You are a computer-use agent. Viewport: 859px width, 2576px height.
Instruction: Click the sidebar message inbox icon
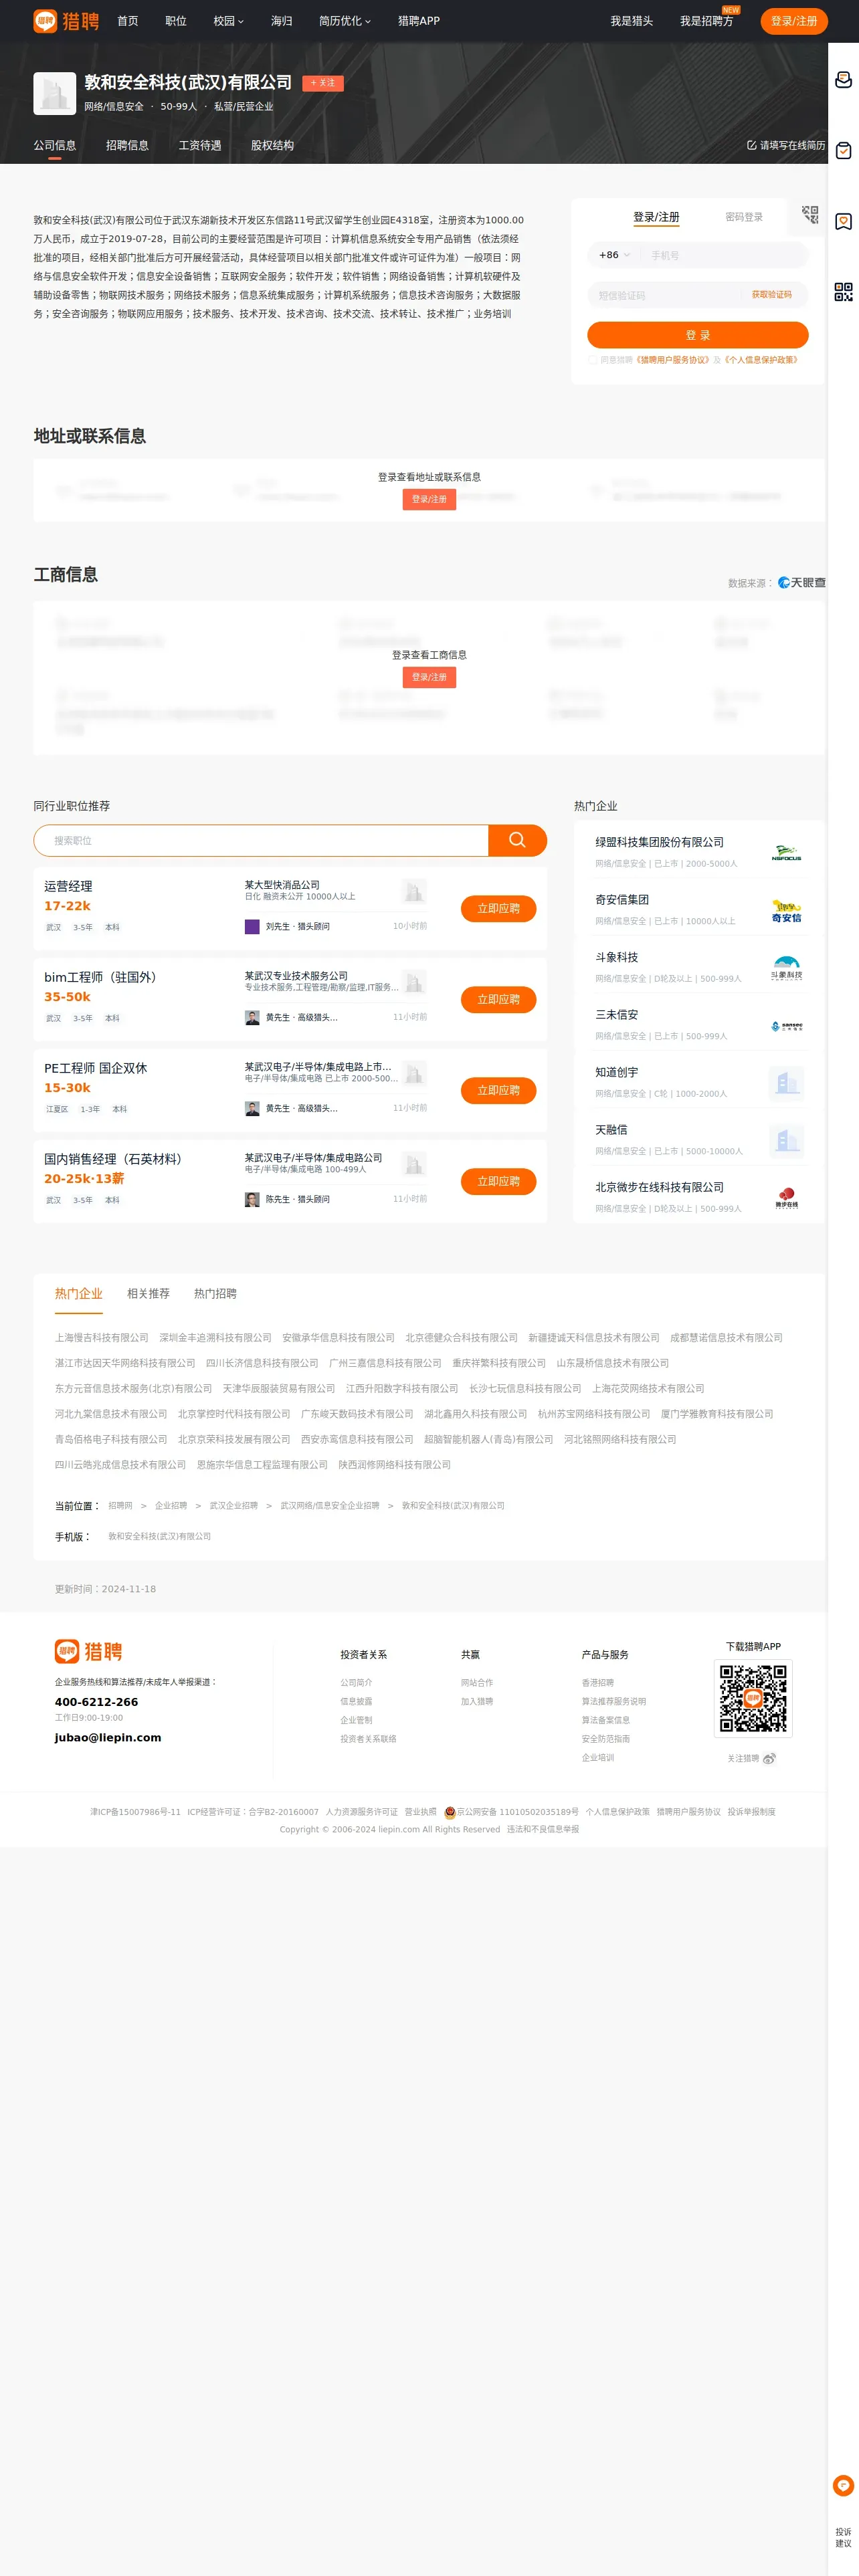pyautogui.click(x=843, y=80)
